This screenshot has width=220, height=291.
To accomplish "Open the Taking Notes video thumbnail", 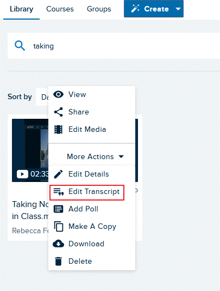I will pos(30,150).
